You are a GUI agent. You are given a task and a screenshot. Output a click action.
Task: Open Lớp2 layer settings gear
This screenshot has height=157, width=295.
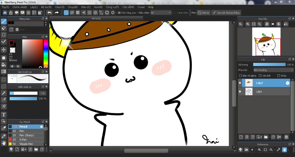point(287,83)
